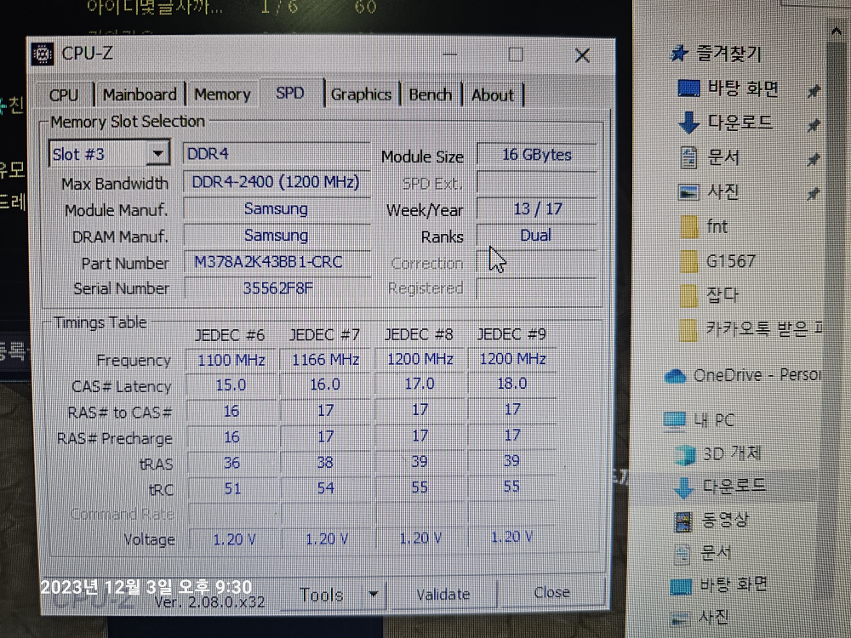Viewport: 851px width, 638px height.
Task: Click the JEDEC #8 column header
Action: coord(419,334)
